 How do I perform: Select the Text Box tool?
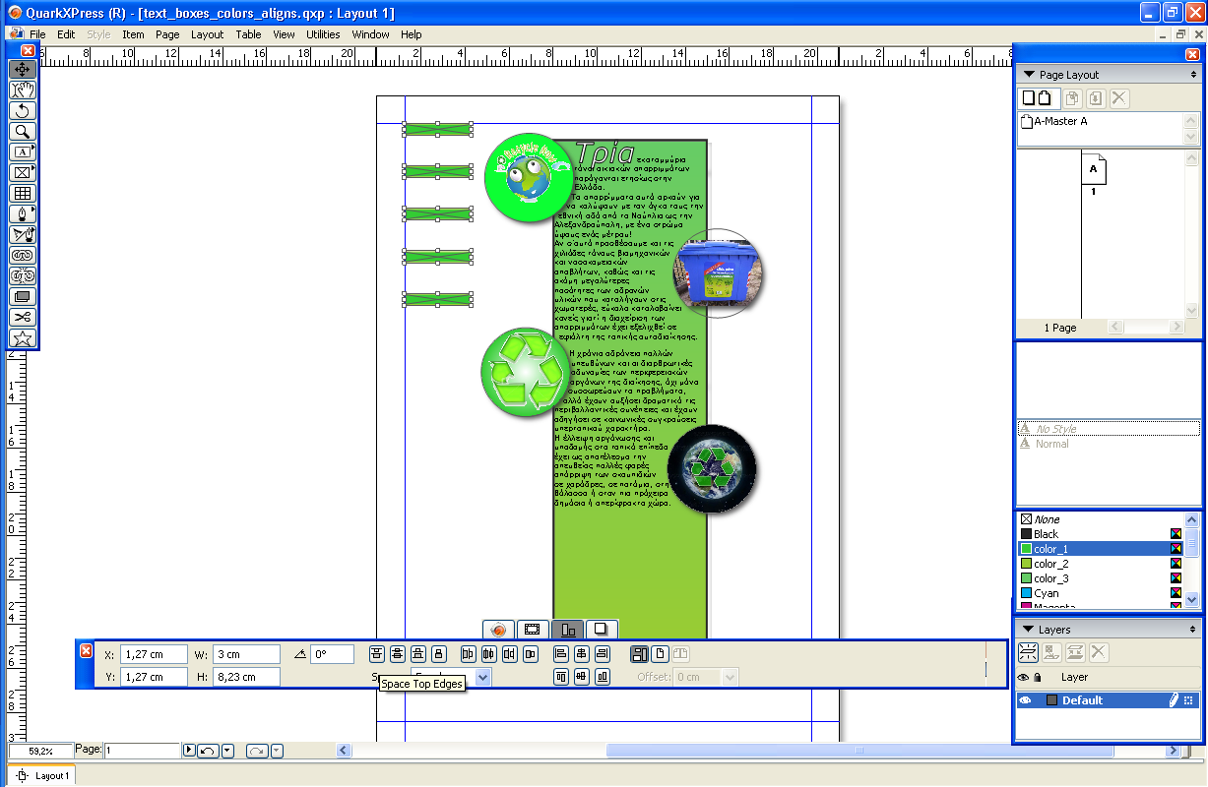[23, 151]
